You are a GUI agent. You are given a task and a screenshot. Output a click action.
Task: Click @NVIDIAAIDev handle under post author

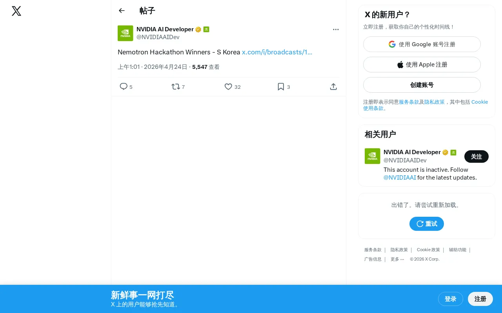coord(158,37)
